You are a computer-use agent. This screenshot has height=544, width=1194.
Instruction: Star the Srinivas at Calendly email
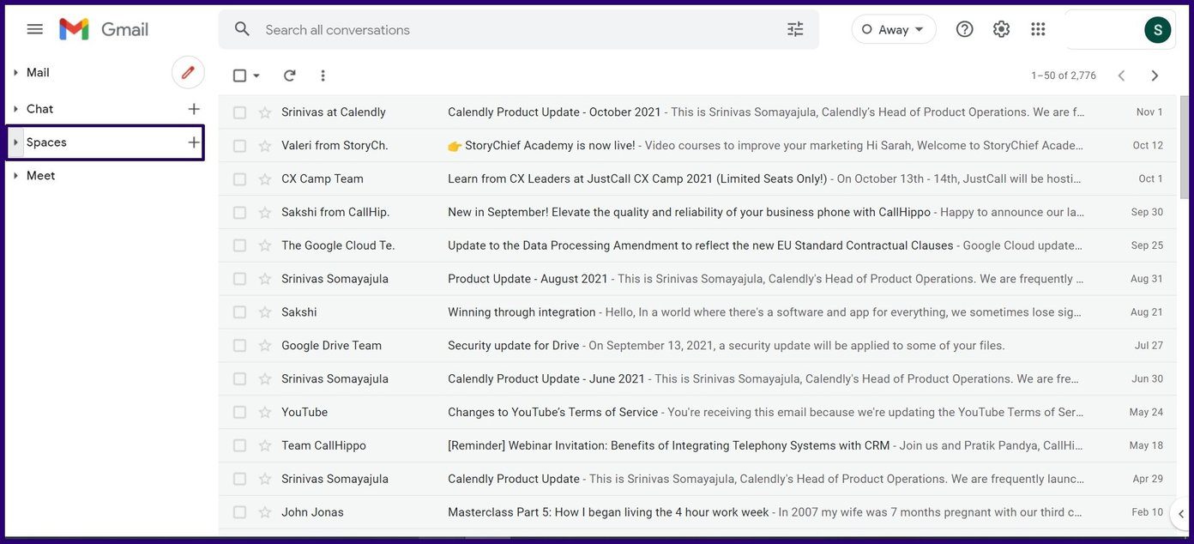pos(265,112)
